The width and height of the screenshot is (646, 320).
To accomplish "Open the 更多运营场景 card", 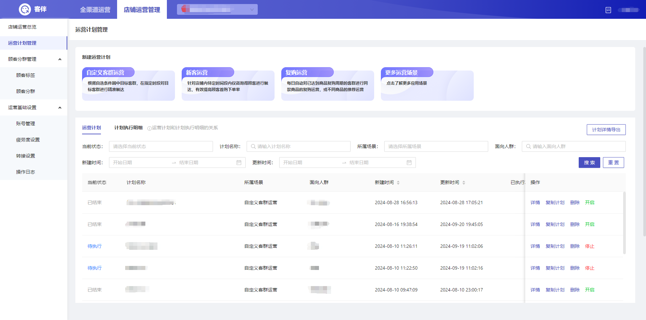I will pyautogui.click(x=427, y=84).
